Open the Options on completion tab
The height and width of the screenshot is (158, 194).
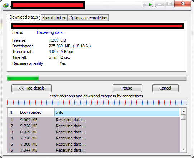click(x=88, y=18)
